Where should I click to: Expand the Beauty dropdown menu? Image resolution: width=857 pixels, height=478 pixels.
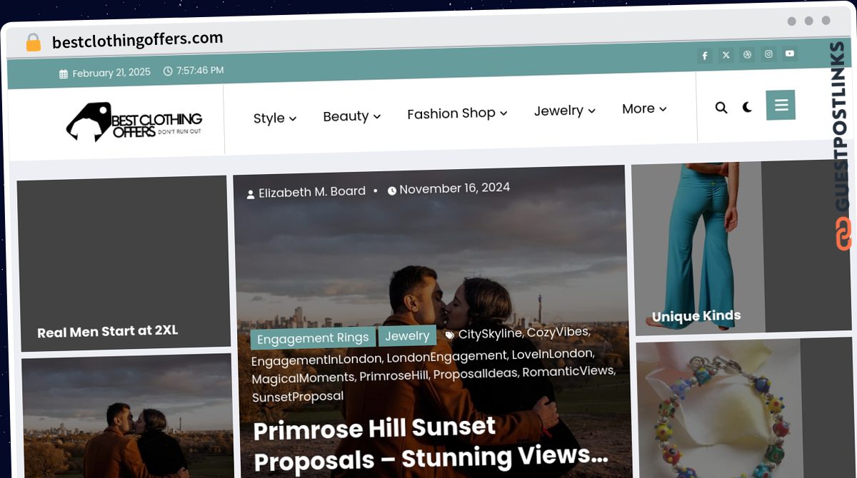coord(352,116)
